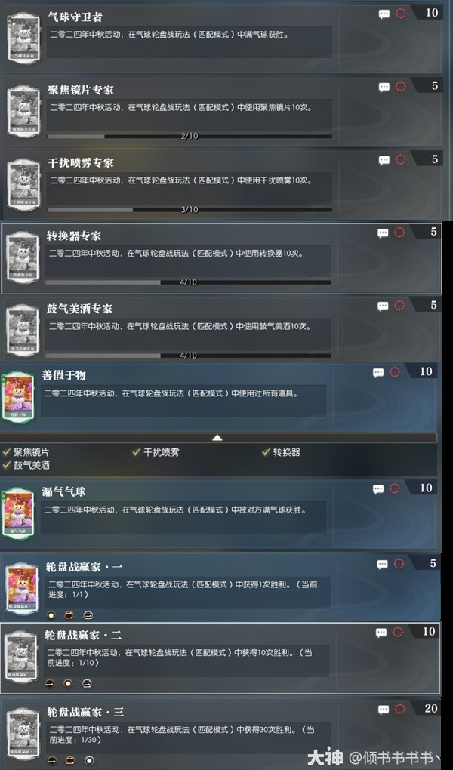The height and width of the screenshot is (770, 453).
Task: Click the 气球守卫者 grey badge thumbnail
Action: 23,38
